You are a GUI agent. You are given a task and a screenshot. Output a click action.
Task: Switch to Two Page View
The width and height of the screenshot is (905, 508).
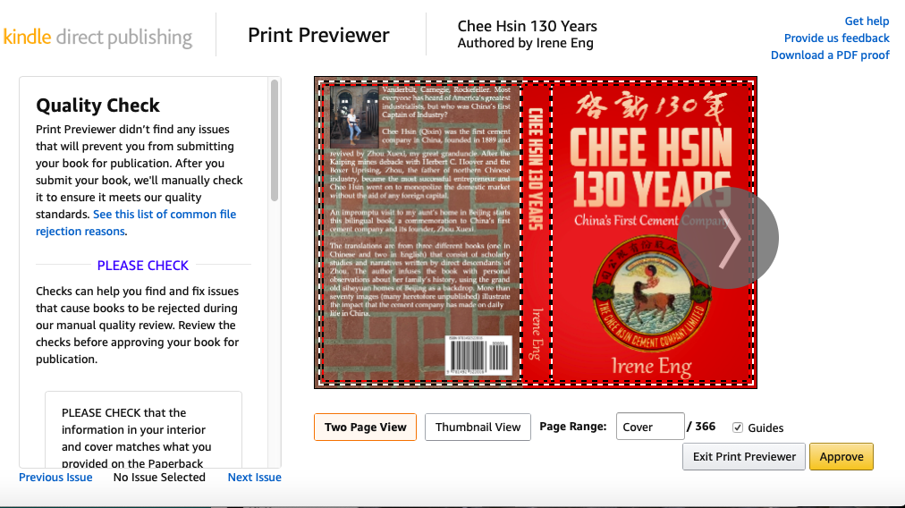click(366, 428)
